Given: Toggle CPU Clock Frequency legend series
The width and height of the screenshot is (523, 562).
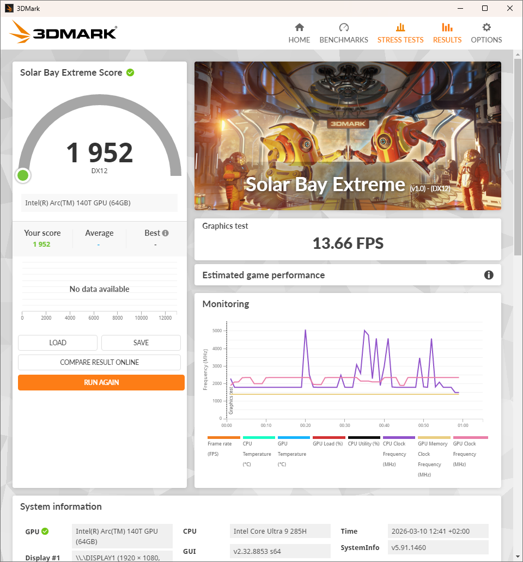Looking at the screenshot, I should (x=399, y=444).
